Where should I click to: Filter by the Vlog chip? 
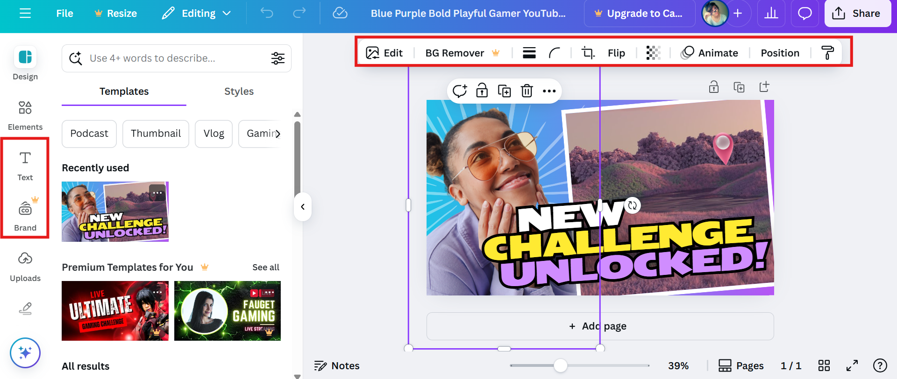coord(214,134)
